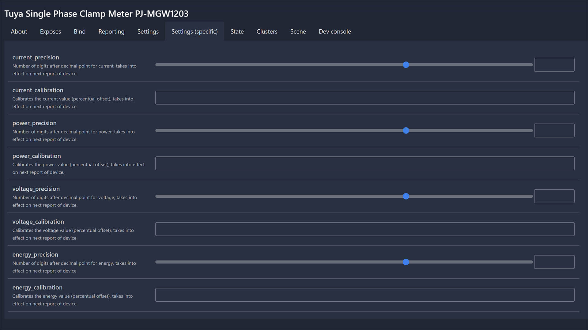The image size is (588, 330).
Task: Open the About tab
Action: [19, 31]
